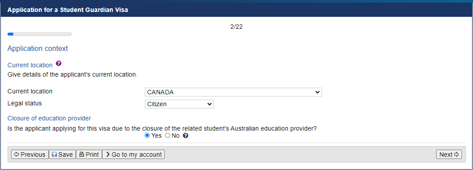Click the blue Current location section heading

30,65
